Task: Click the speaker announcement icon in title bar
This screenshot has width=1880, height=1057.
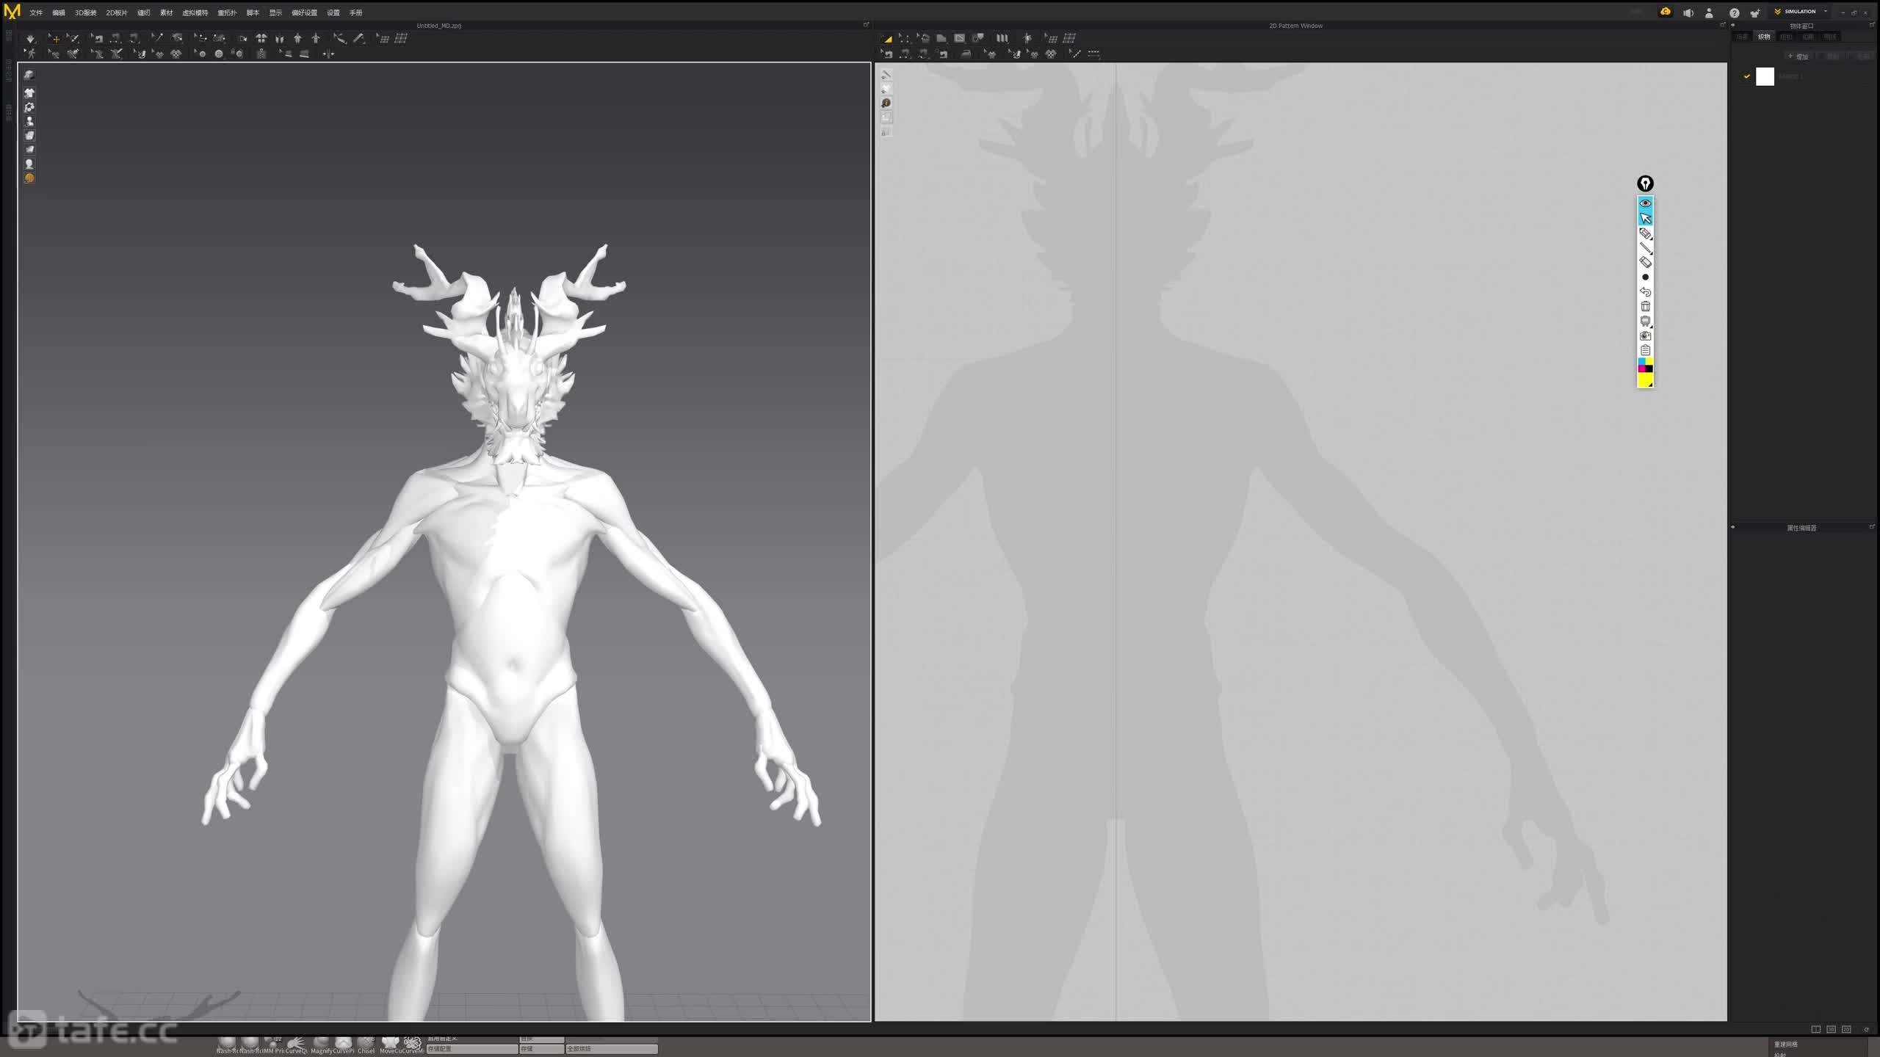Action: pos(1688,12)
